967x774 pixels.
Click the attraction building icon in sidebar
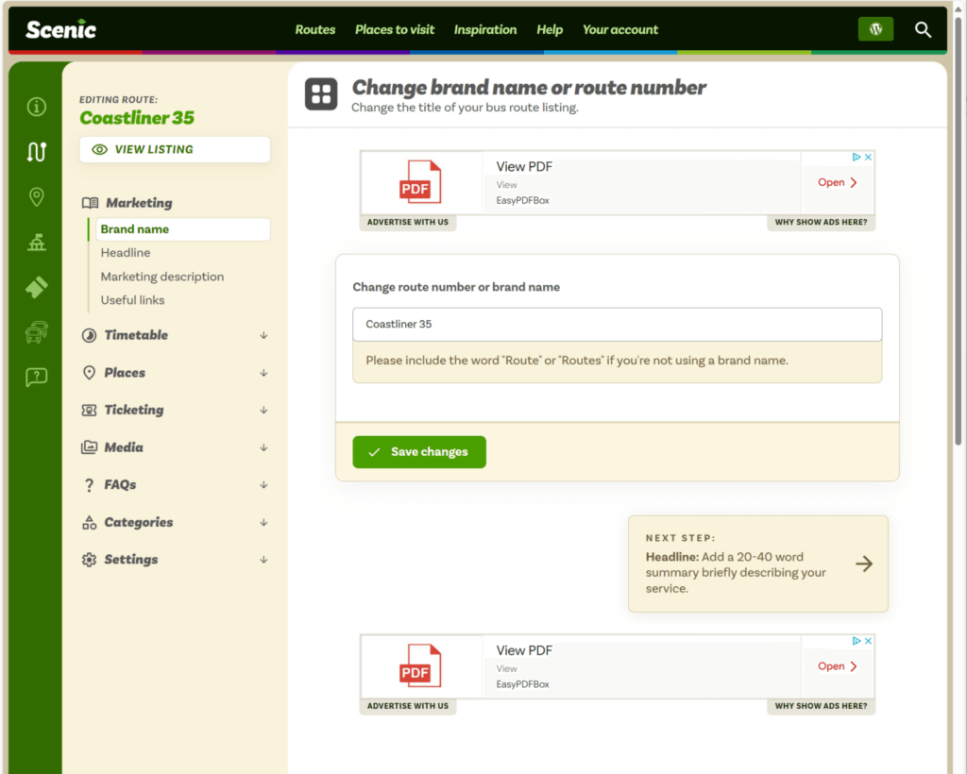pos(37,243)
